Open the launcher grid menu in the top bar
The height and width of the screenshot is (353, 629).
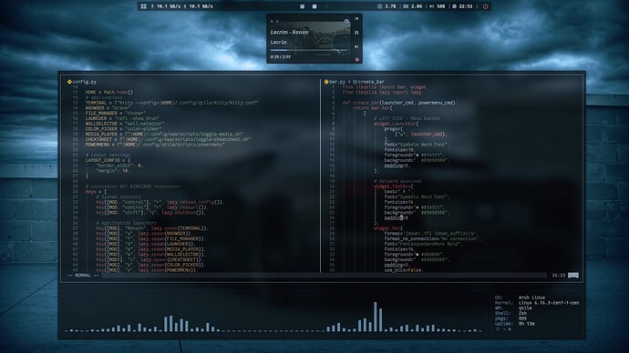144,6
